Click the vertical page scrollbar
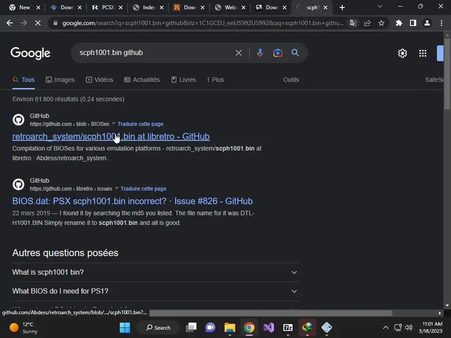This screenshot has height=338, width=451. click(447, 73)
